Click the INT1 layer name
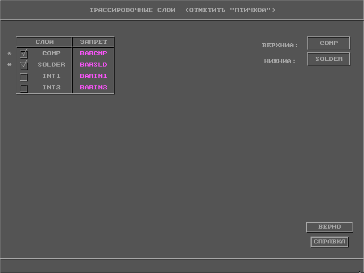Screen dimensions: 364x273 (x=51, y=76)
